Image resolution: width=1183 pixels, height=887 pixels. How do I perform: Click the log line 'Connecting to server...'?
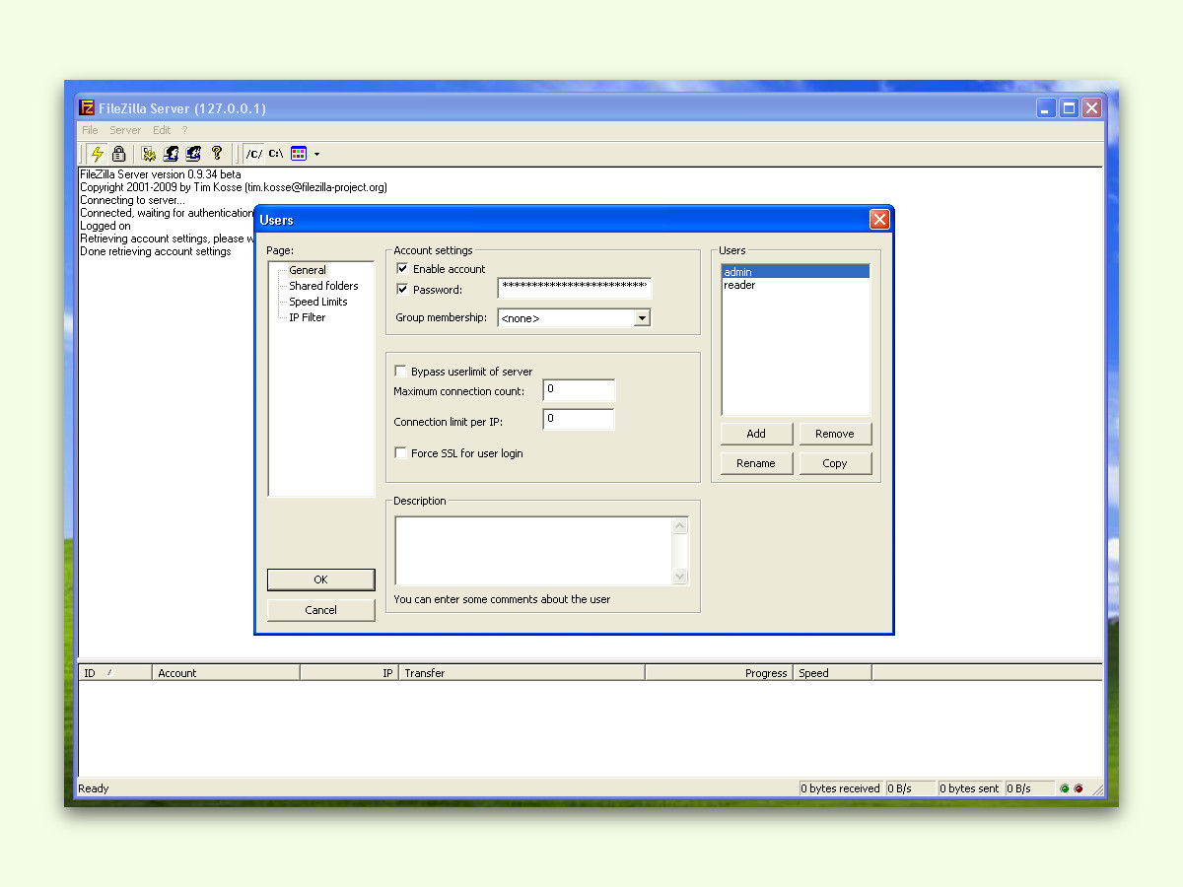132,200
